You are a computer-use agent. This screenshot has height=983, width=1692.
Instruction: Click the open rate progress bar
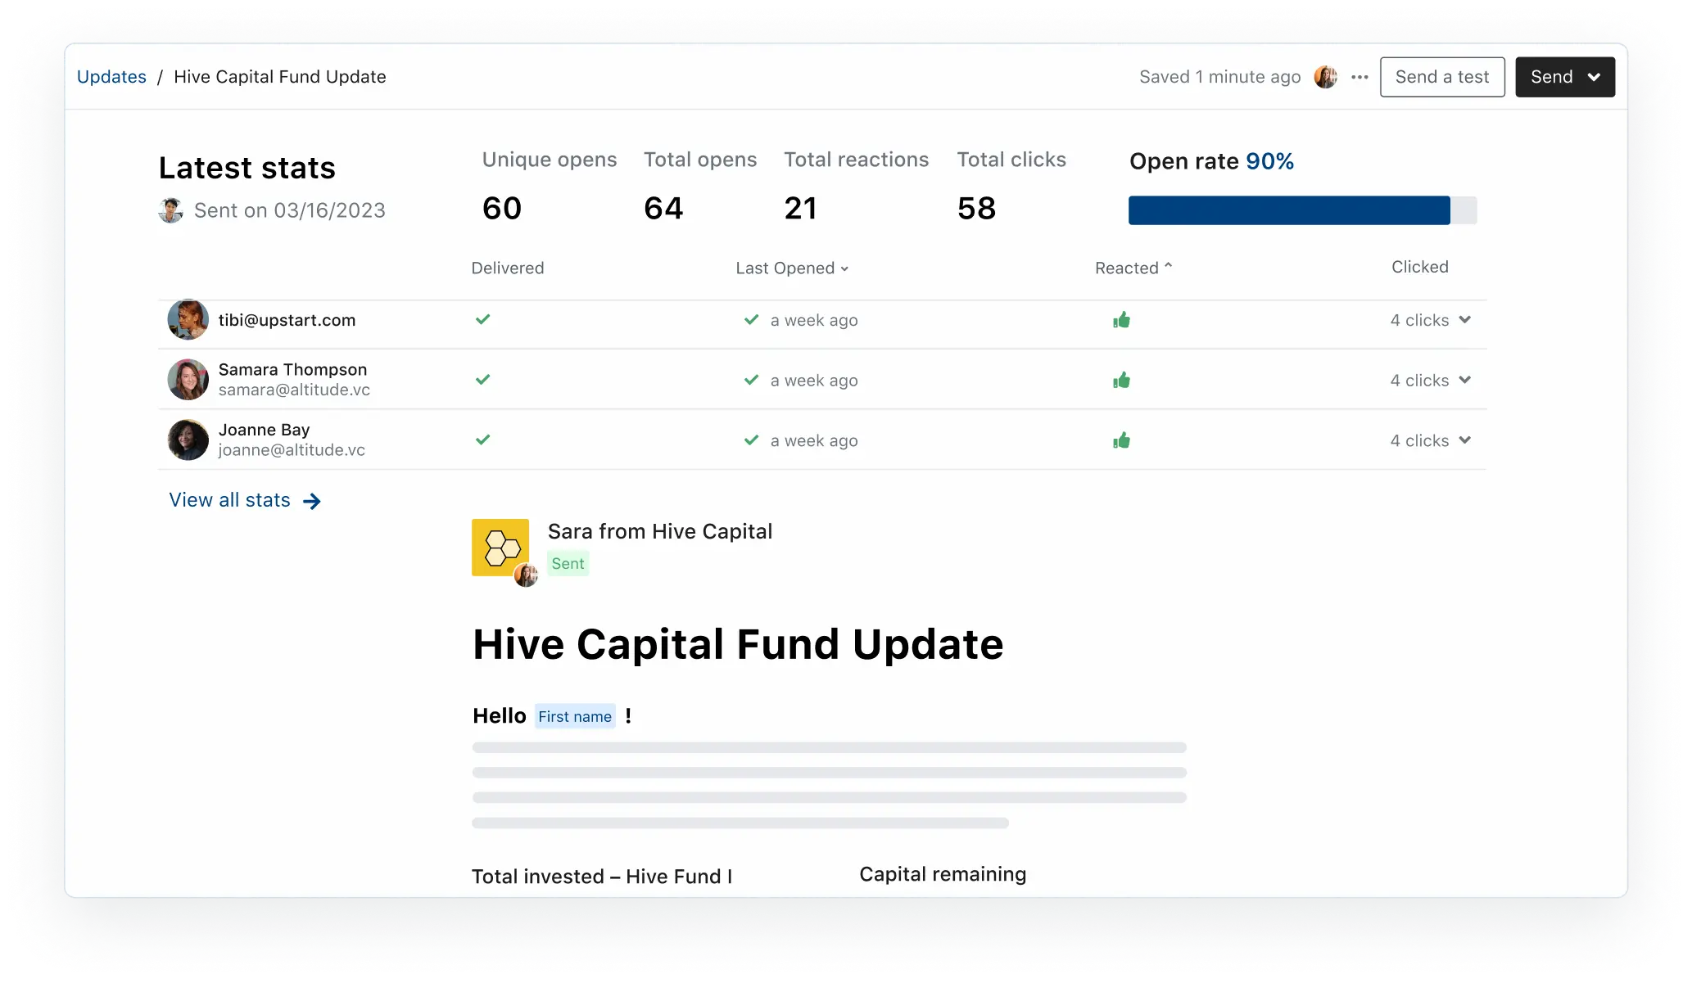coord(1302,210)
